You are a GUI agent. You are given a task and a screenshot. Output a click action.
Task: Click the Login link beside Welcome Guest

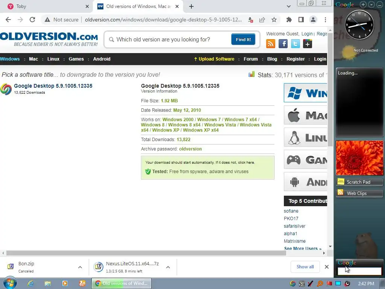coord(307,33)
